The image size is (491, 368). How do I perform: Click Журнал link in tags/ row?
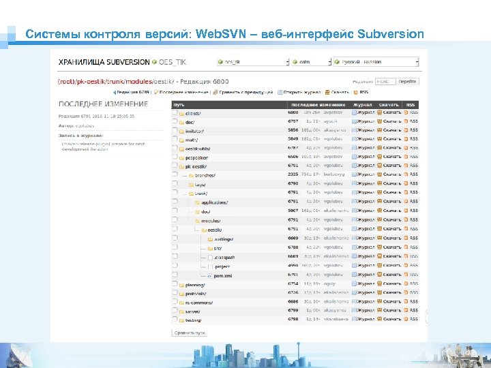click(x=366, y=183)
